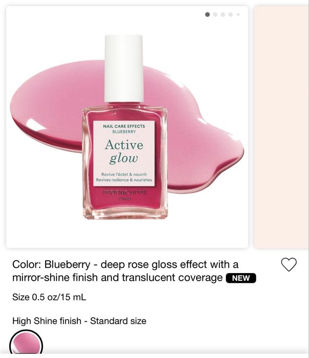Click the white nail polish bottle cap
309x358 pixels.
124,69
